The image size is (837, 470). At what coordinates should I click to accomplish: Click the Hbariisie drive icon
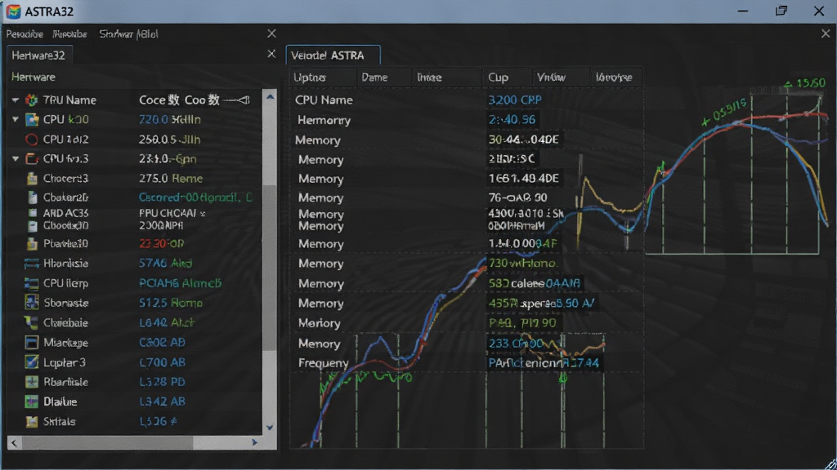[x=32, y=264]
